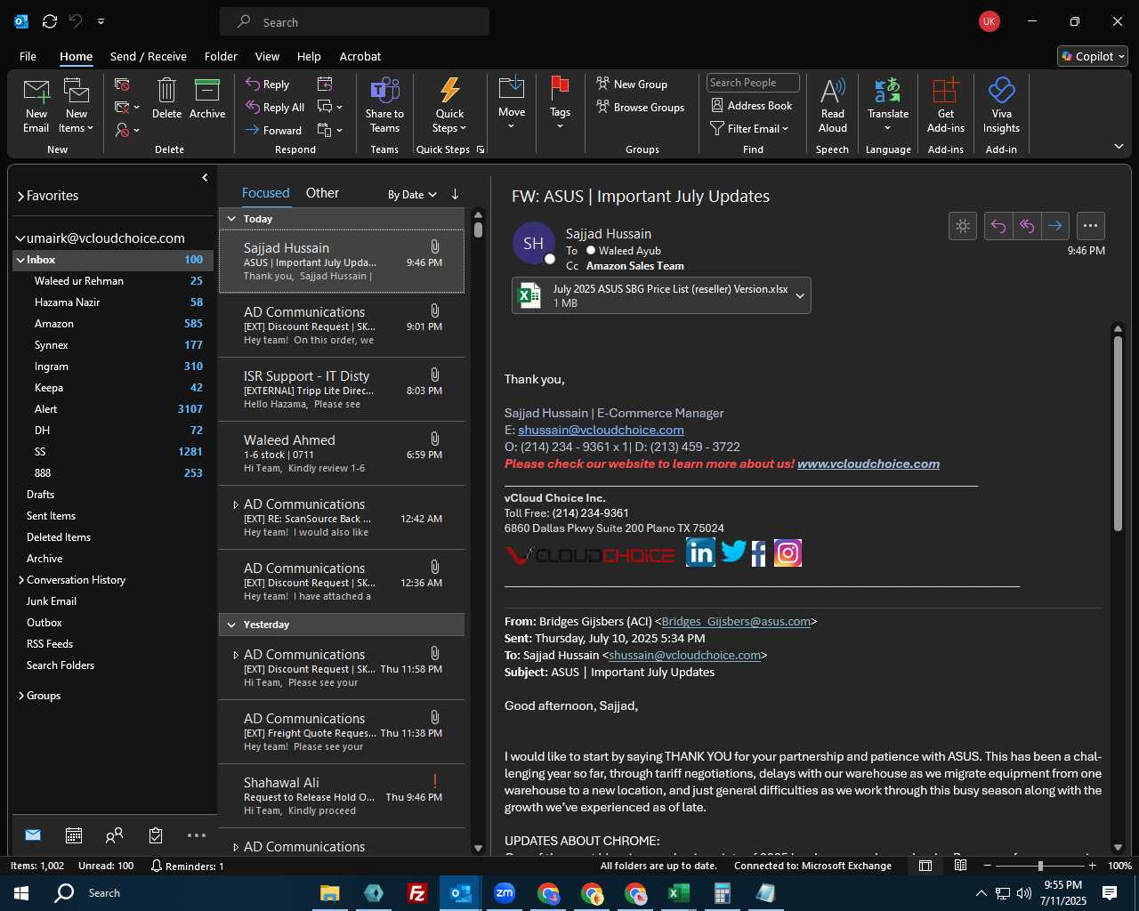Forward the email using ribbon button

pyautogui.click(x=274, y=130)
